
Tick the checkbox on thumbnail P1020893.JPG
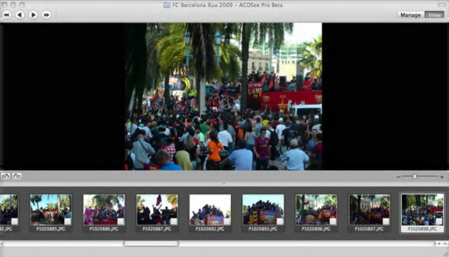(x=280, y=221)
